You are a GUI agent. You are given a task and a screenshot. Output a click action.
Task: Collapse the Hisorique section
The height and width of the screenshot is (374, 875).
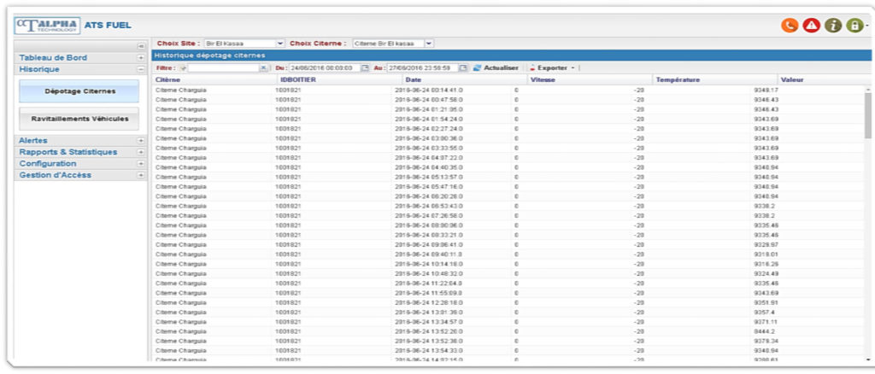pyautogui.click(x=141, y=69)
